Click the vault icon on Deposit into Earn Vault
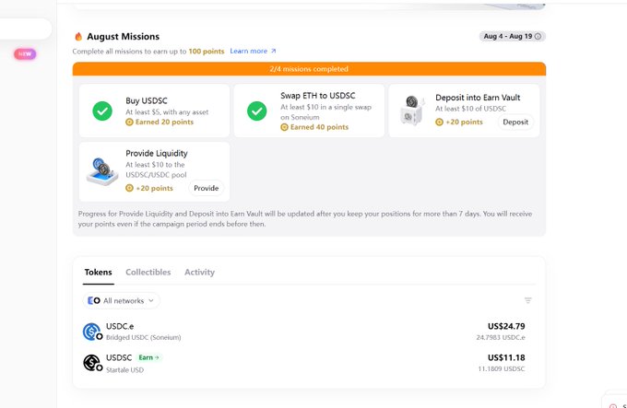 pyautogui.click(x=412, y=111)
